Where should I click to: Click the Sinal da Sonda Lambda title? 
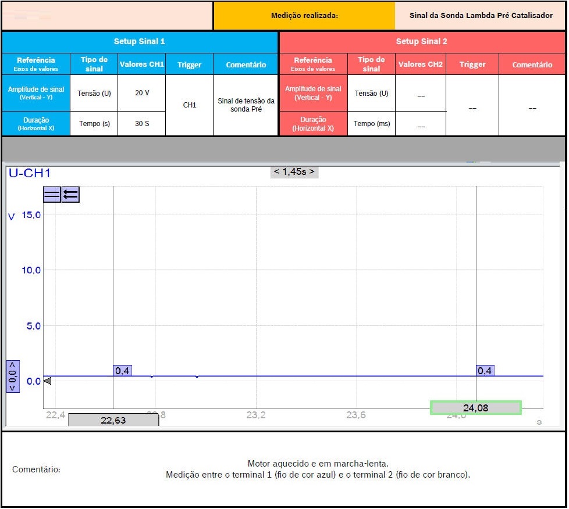[481, 16]
